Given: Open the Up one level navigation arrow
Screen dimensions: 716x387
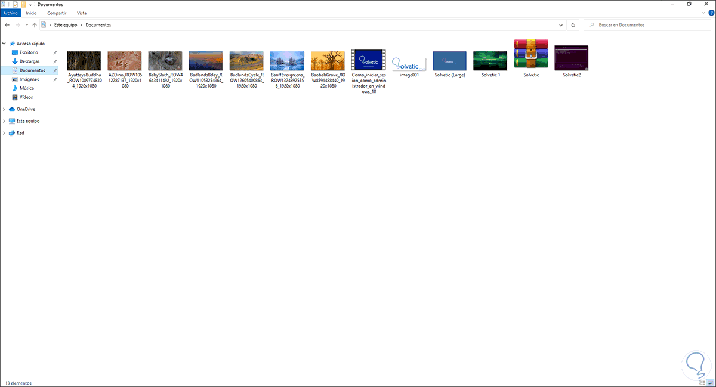Looking at the screenshot, I should coord(34,24).
